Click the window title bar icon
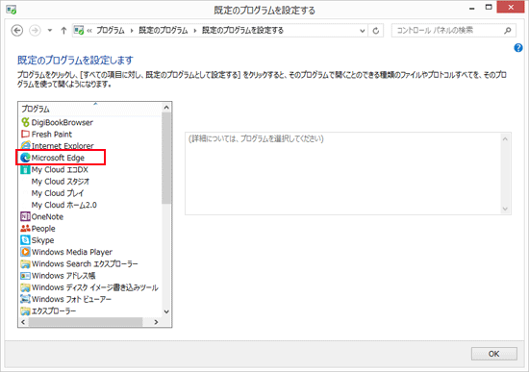Viewport: 529px width, 372px height. point(12,10)
